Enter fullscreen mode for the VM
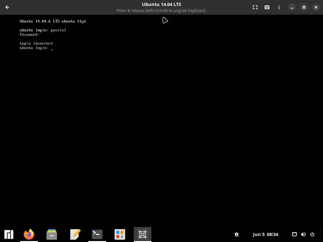The image size is (323, 242). (x=255, y=7)
